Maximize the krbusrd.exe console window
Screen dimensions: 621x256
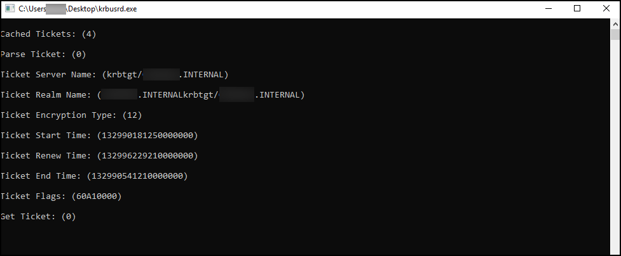[x=577, y=8]
